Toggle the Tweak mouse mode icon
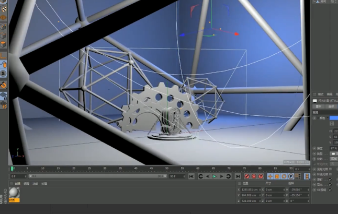The image size is (338, 214). [x=4, y=65]
